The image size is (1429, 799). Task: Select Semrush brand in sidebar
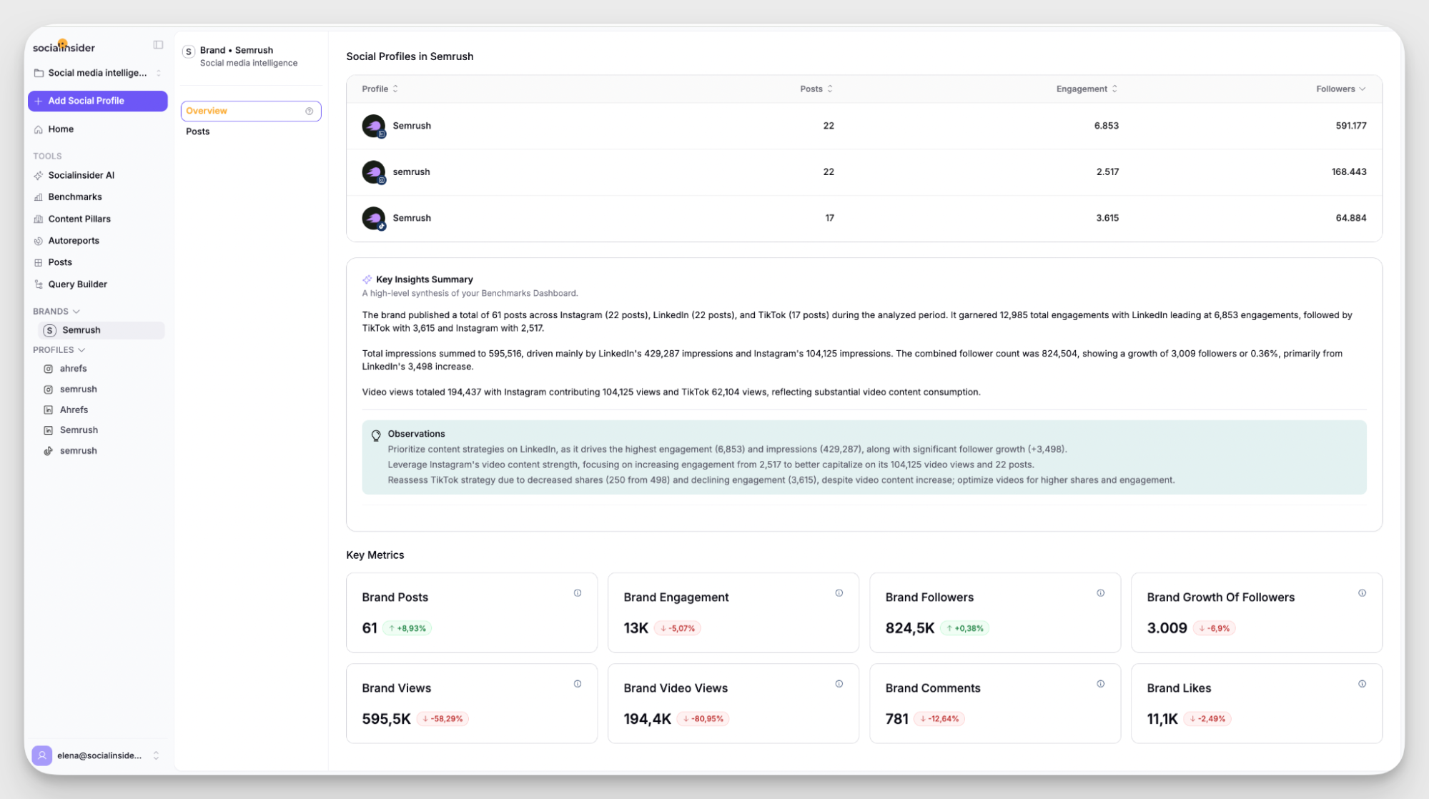[x=101, y=330]
